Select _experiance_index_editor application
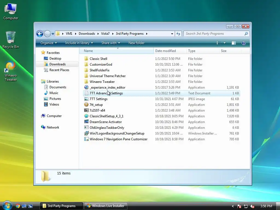The image size is (280, 210). pos(162,87)
